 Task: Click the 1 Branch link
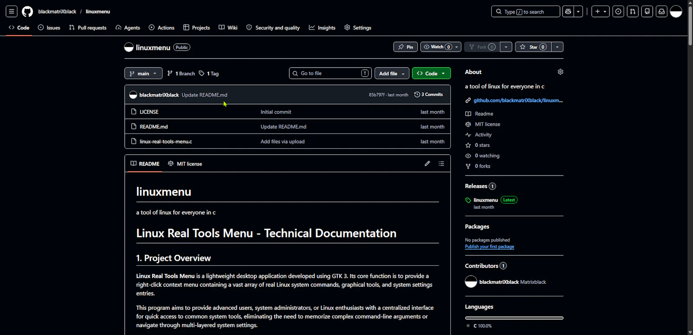point(181,74)
